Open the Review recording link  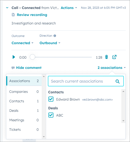point(32,15)
